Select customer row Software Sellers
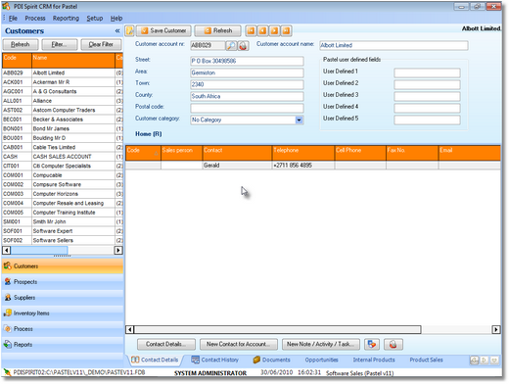The width and height of the screenshot is (509, 384). 62,240
